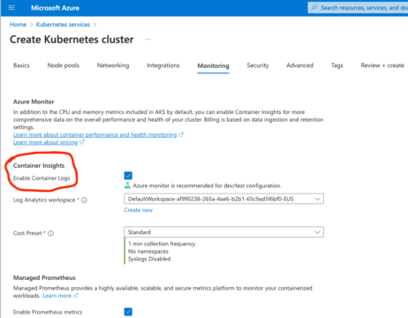This screenshot has height=318, width=408.
Task: Click the Managed Prometheus heading
Action: (44, 277)
